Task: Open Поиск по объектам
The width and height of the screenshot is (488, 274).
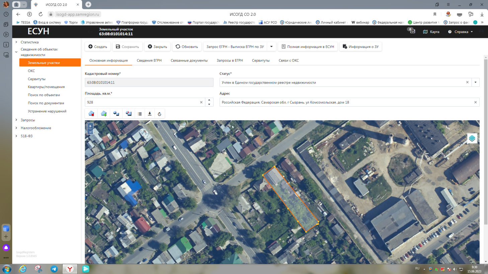Action: 44,95
